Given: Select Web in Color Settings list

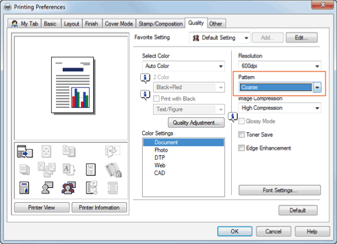Looking at the screenshot, I should pos(183,165).
